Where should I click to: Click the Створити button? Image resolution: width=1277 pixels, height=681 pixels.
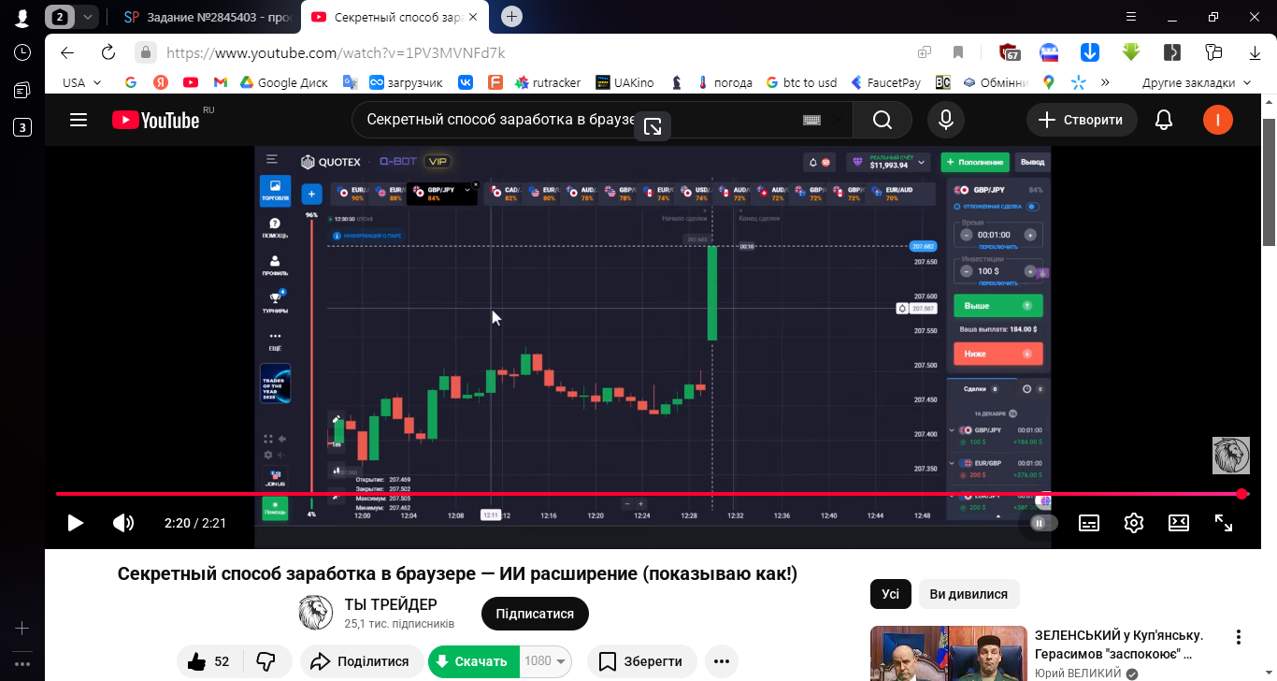(x=1082, y=120)
